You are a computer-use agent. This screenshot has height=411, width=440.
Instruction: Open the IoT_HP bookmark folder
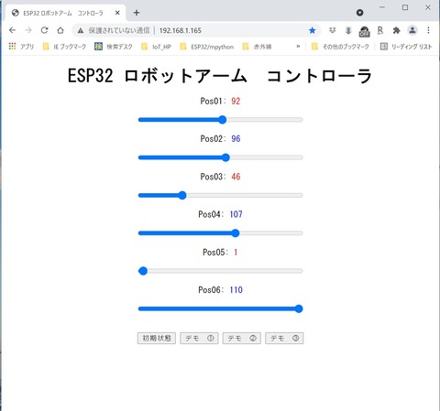point(156,47)
